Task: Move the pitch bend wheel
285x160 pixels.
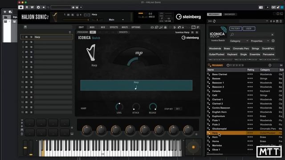Action: tap(25, 148)
